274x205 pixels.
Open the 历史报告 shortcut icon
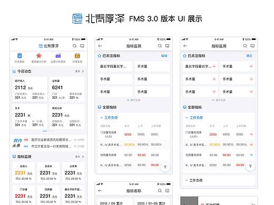[19, 56]
